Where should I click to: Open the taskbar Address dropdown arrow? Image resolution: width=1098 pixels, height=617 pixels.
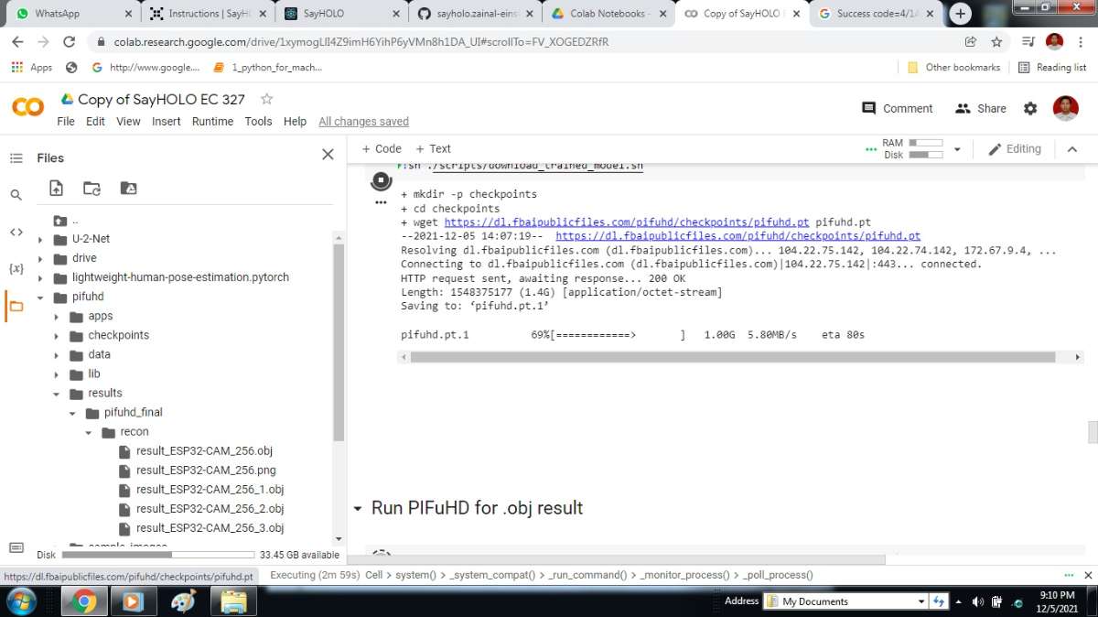click(x=921, y=601)
